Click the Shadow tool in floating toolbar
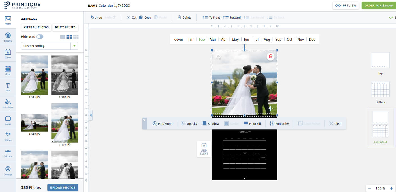Image resolution: width=396 pixels, height=192 pixels. coord(210,123)
